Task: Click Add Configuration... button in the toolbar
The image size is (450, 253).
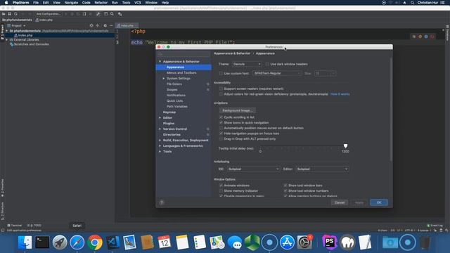Action: 49,14
